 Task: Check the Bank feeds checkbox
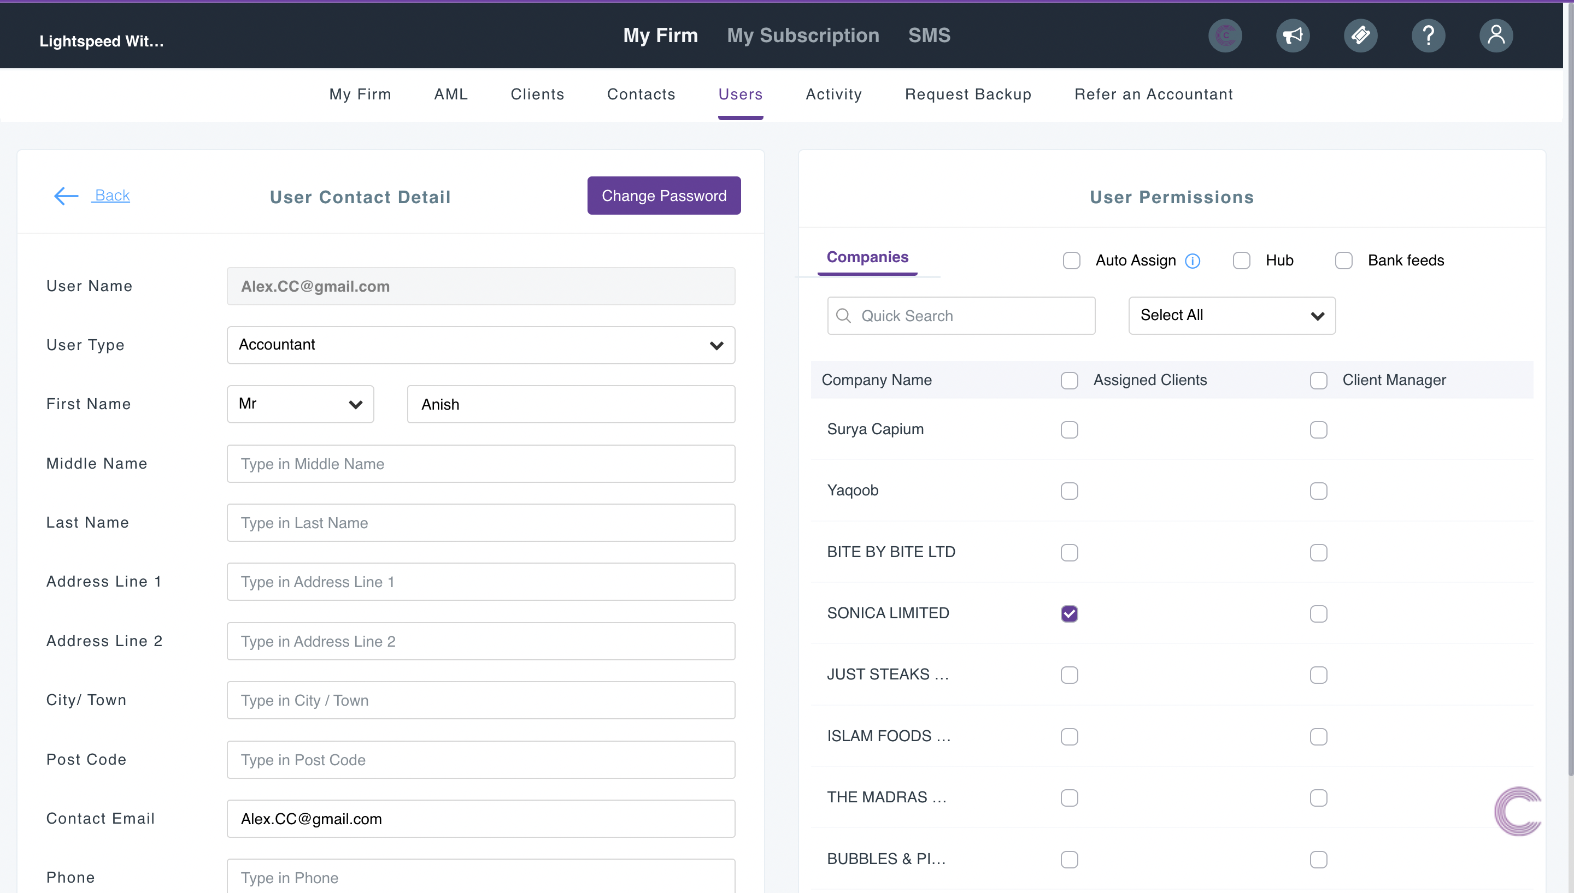pyautogui.click(x=1343, y=260)
